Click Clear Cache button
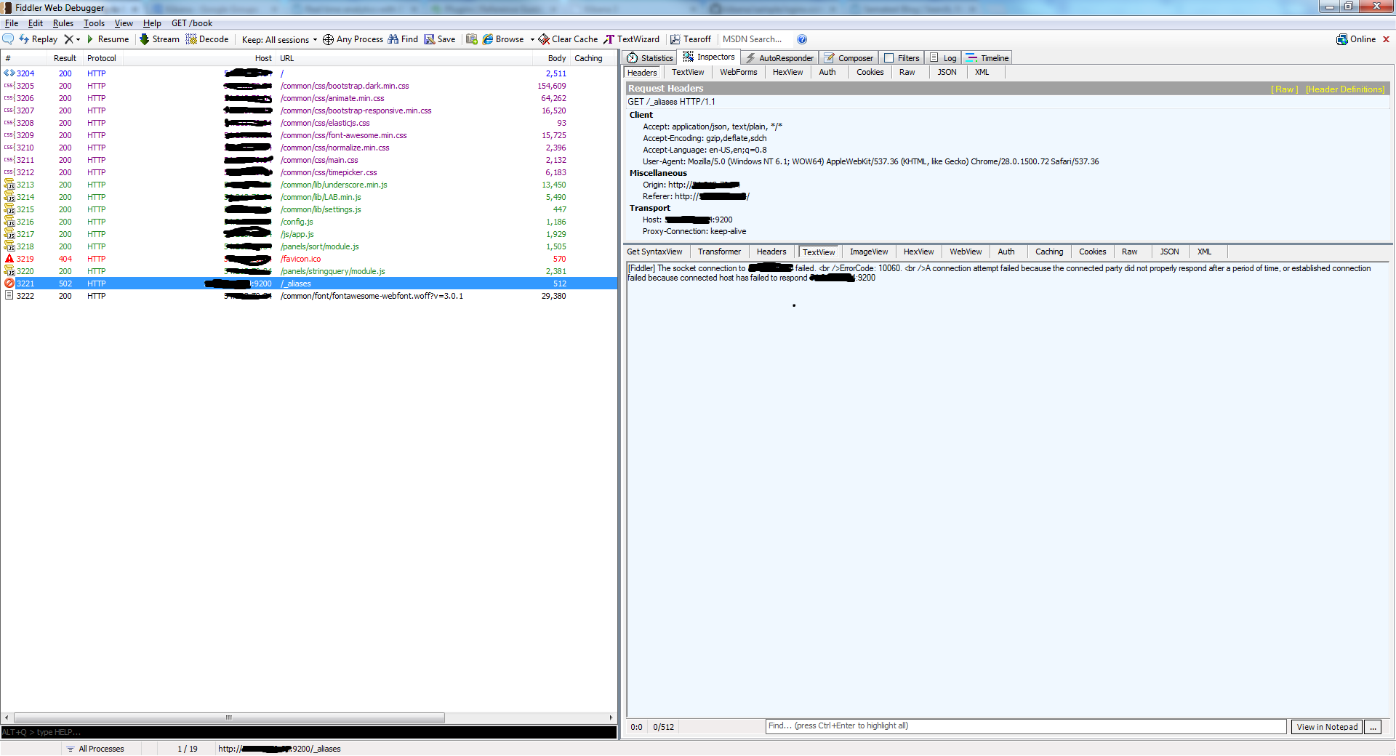 568,39
